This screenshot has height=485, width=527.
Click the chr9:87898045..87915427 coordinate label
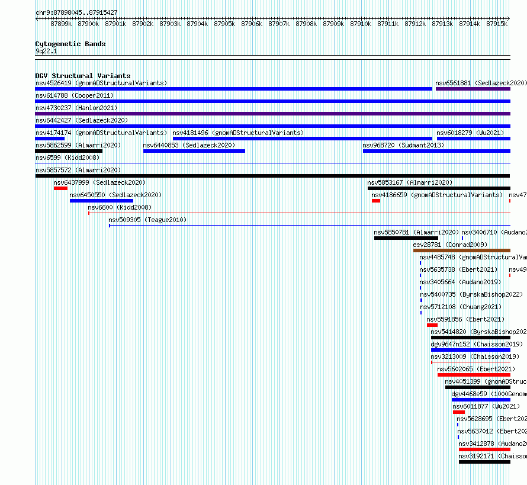click(x=76, y=12)
